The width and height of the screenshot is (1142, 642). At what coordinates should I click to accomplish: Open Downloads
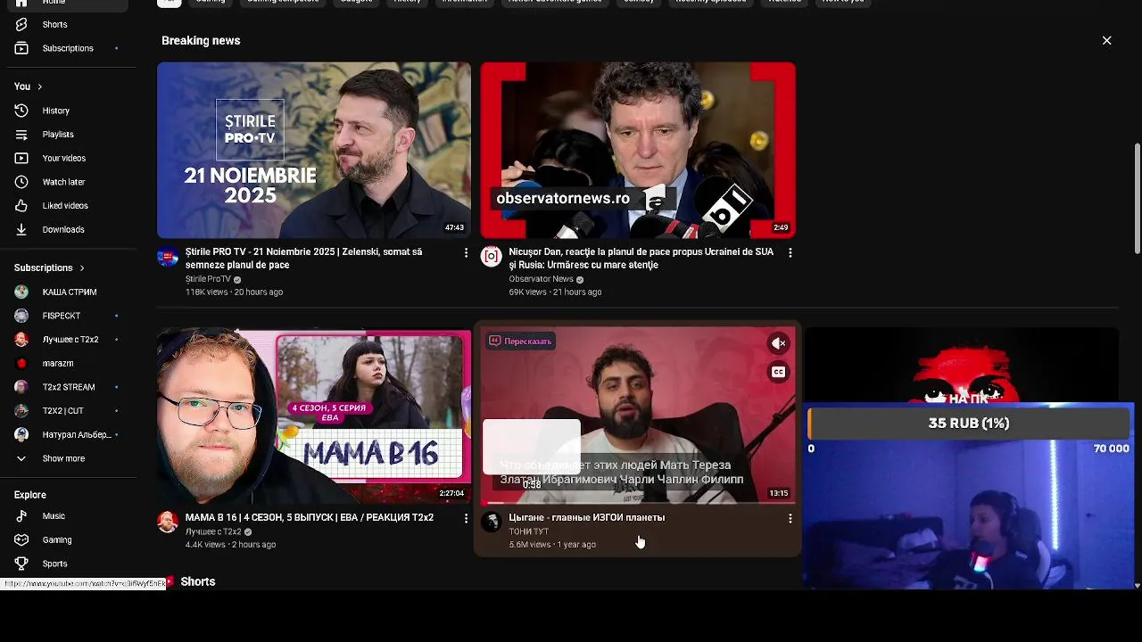tap(63, 229)
